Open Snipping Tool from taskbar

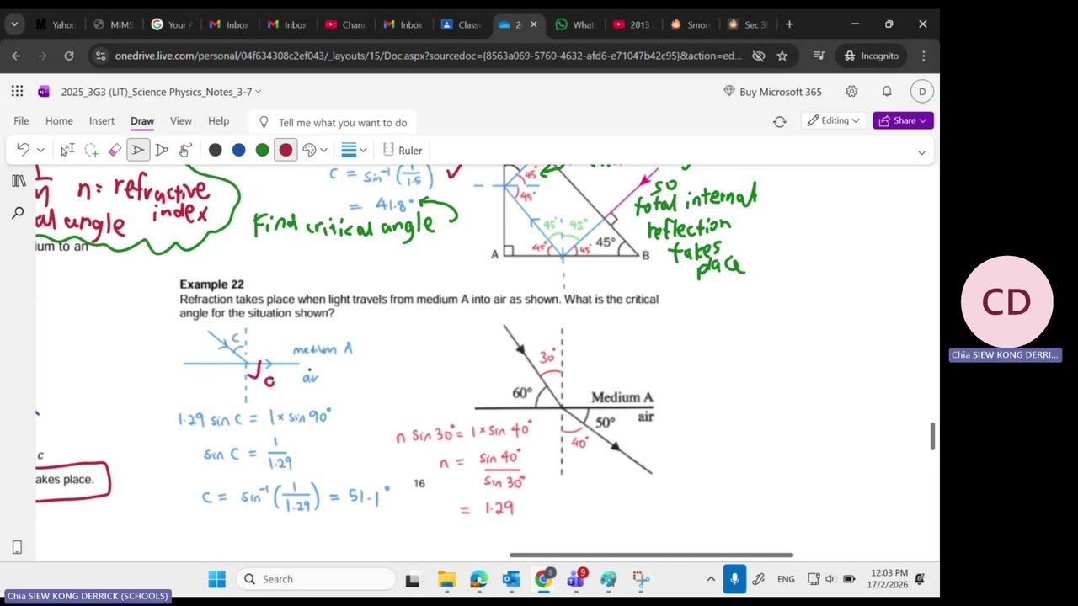point(642,579)
